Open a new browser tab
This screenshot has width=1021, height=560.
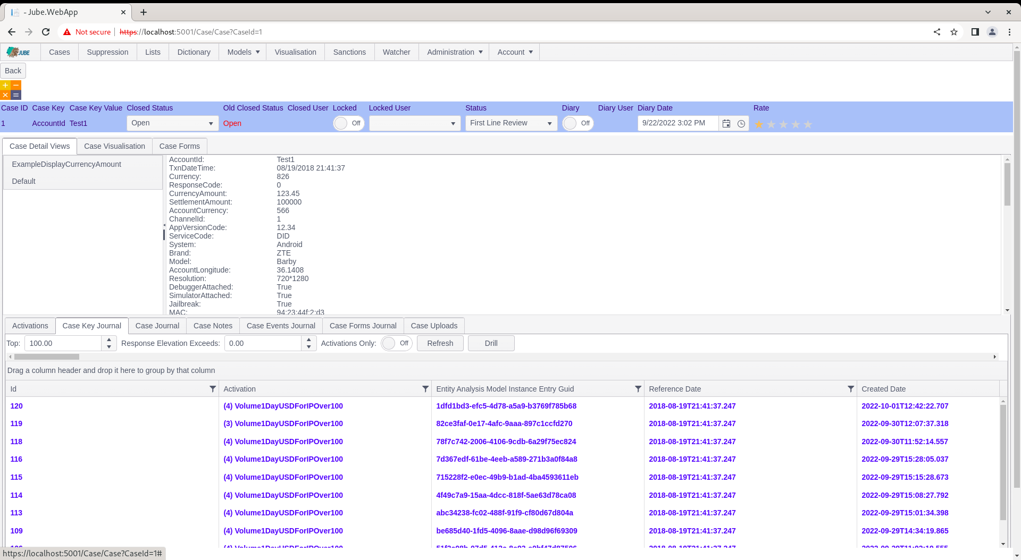(144, 12)
